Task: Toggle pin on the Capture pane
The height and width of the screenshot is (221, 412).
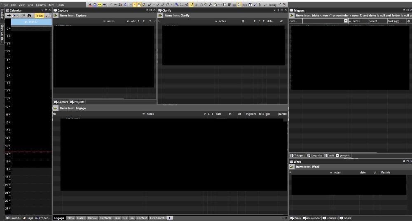Action: 147,10
